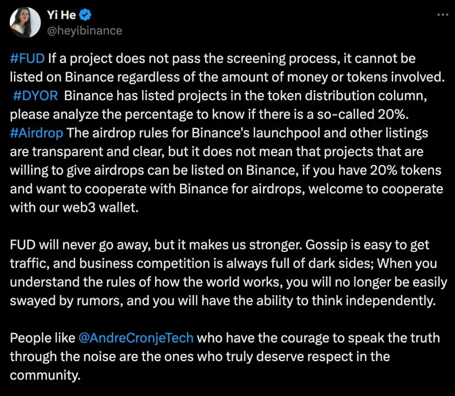Click "People like" before the mention
455x396 pixels.
[42, 337]
